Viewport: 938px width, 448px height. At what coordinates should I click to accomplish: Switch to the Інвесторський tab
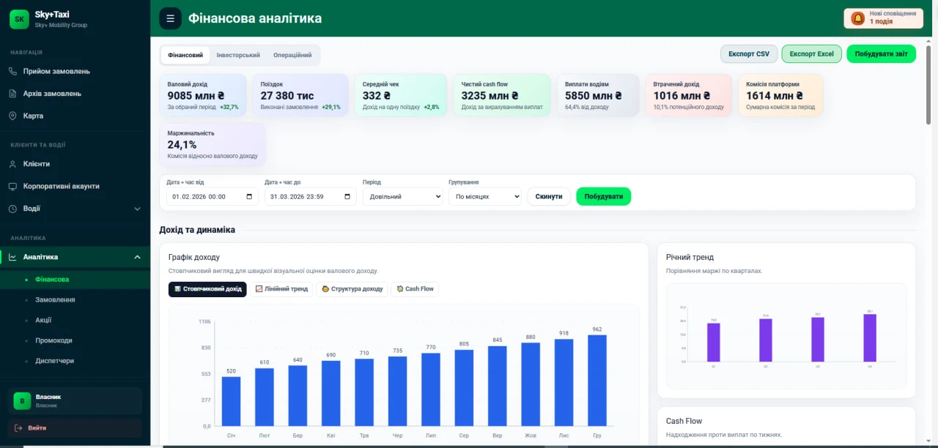[238, 55]
